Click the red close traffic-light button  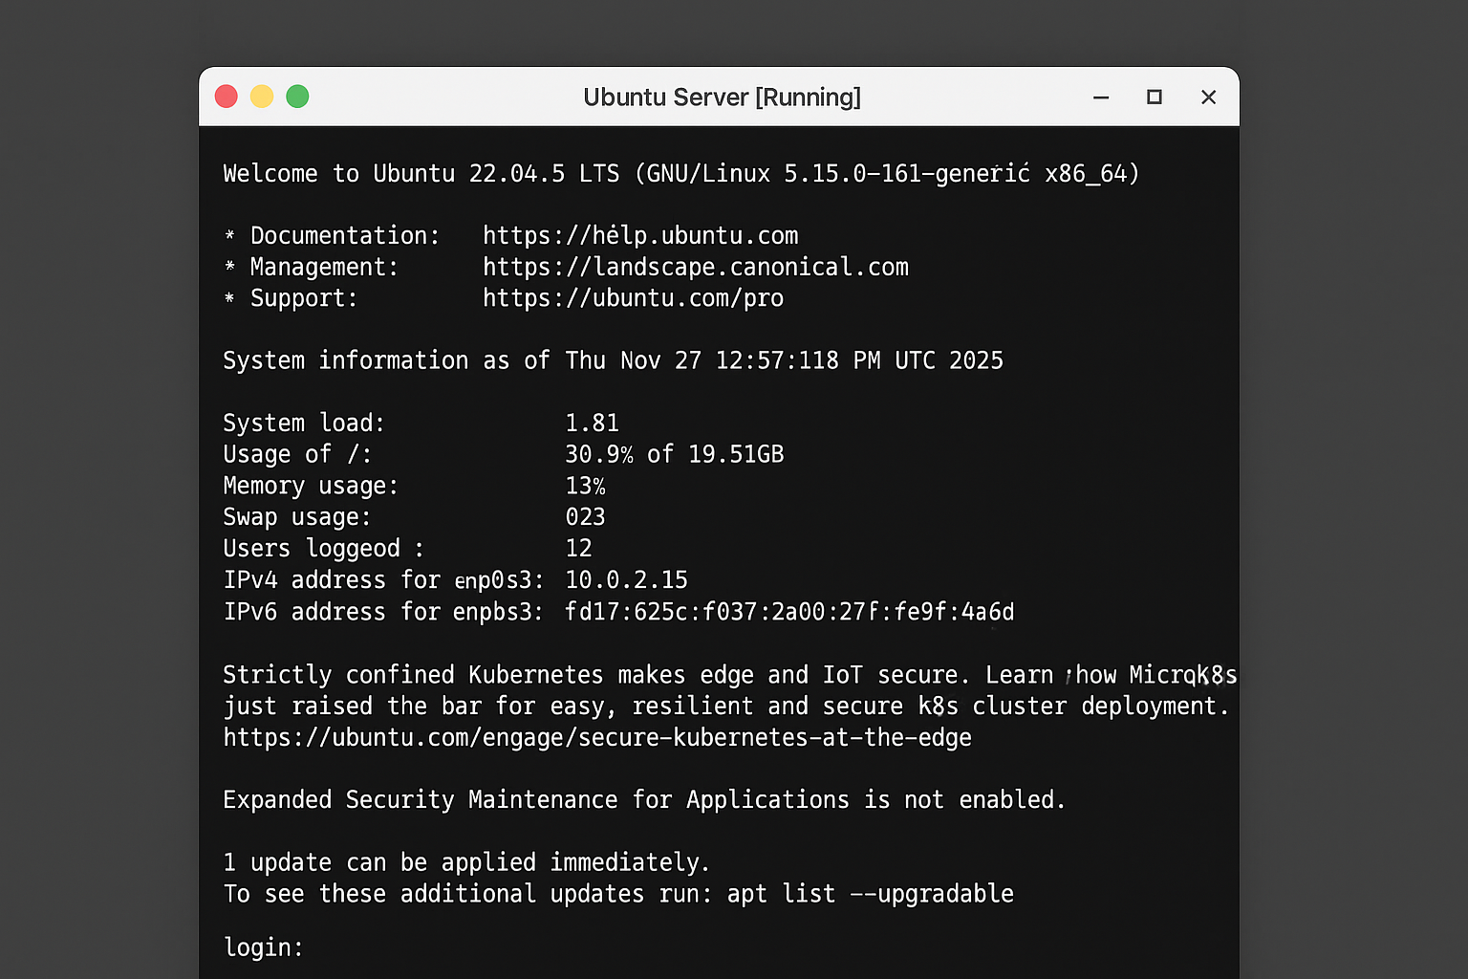[227, 97]
